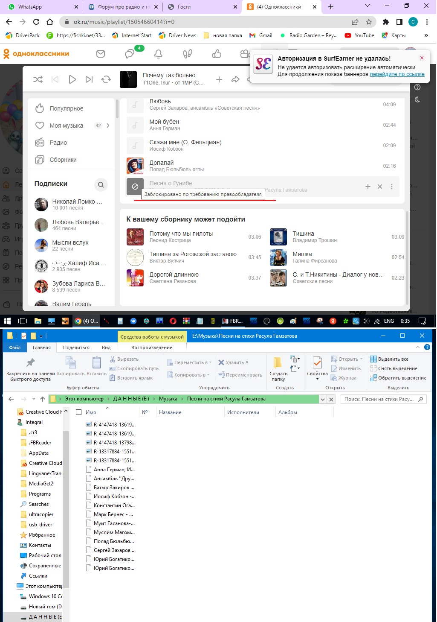This screenshot has height=622, width=437.
Task: Open Task View on the taskbar
Action: point(23,321)
